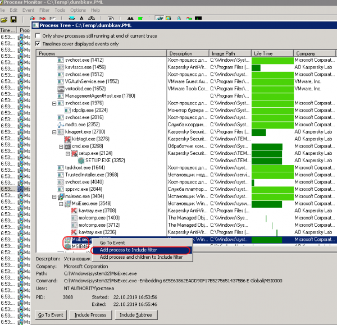Choose Add process to Include filter
The height and width of the screenshot is (325, 337).
click(141, 250)
